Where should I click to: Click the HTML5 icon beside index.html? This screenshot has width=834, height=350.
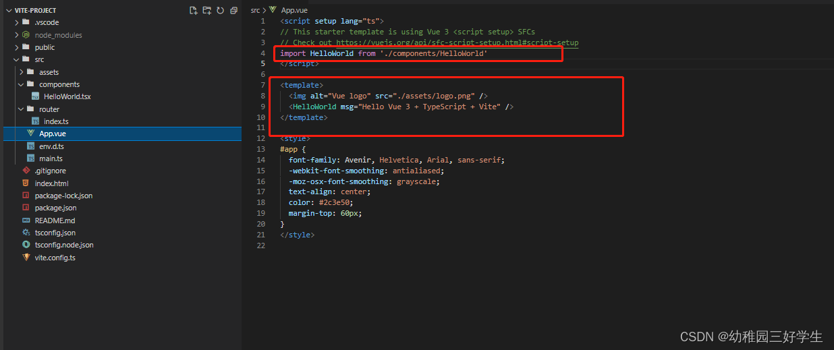coord(26,183)
